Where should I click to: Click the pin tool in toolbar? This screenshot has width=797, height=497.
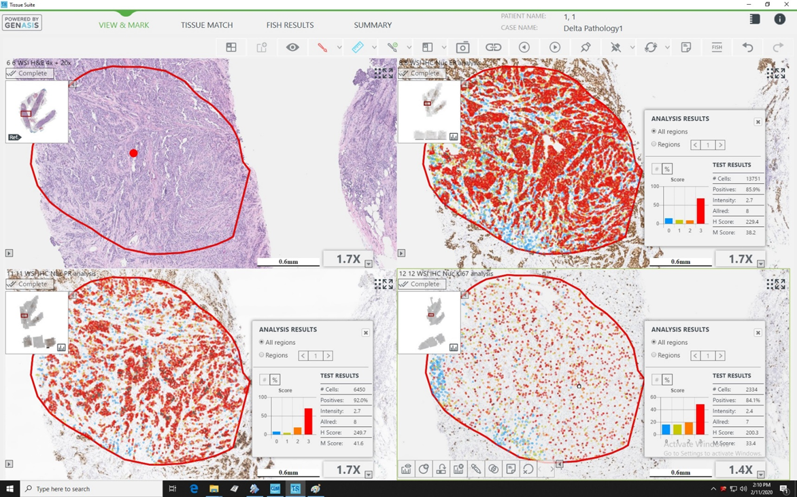pos(586,48)
